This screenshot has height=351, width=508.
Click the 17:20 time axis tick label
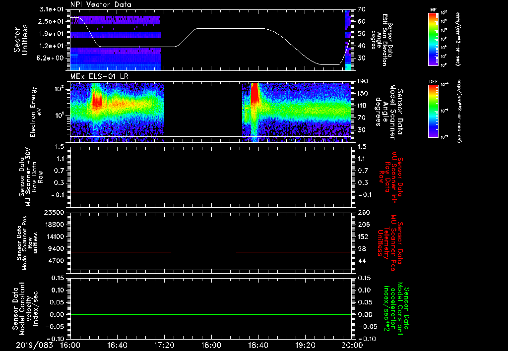pyautogui.click(x=164, y=345)
